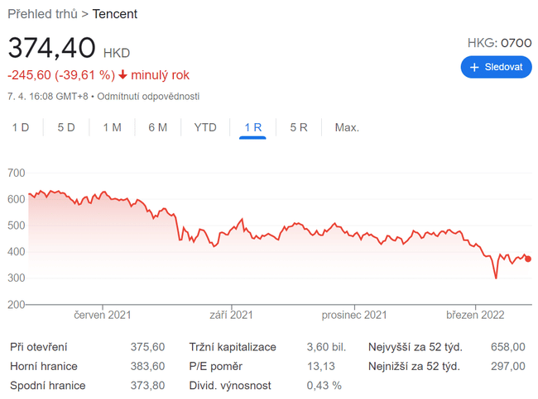Viewport: 538px width, 399px height.
Task: Click the září 2021 axis label
Action: 230,315
